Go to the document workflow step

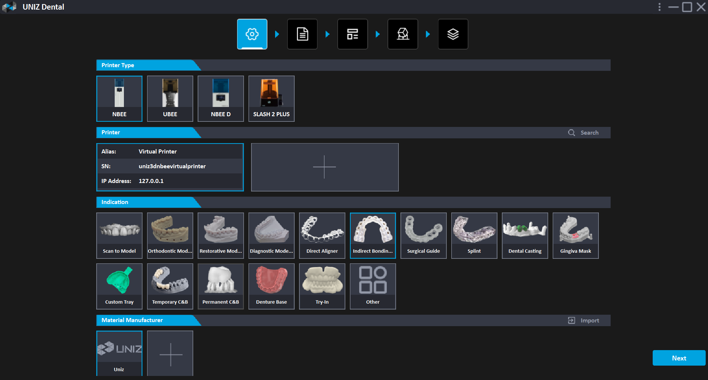pos(302,34)
